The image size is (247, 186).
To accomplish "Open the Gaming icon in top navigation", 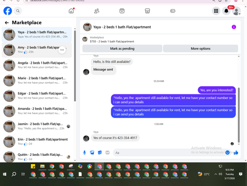I will [x=172, y=11].
